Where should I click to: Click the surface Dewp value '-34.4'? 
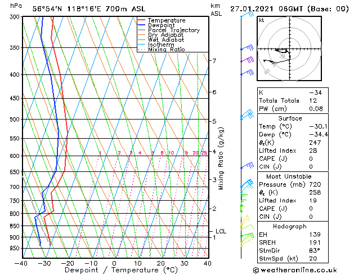(x=319, y=135)
